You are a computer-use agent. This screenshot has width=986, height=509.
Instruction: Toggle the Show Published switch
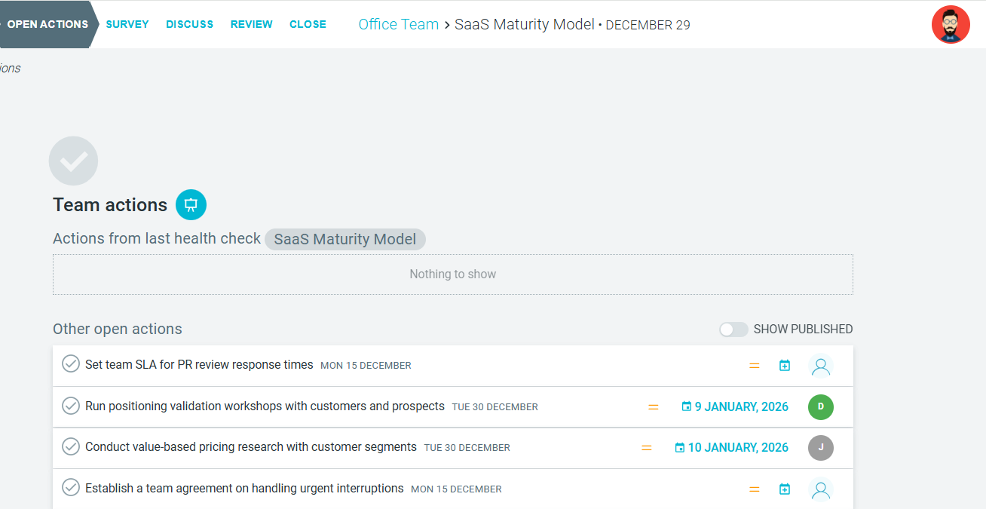click(x=733, y=330)
